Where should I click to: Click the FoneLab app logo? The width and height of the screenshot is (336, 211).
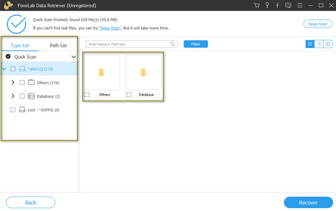click(x=8, y=5)
